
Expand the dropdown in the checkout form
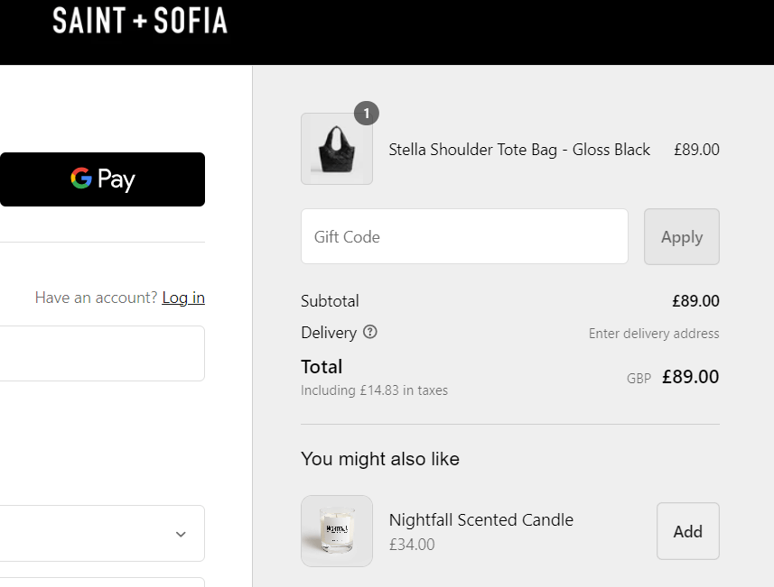point(180,533)
